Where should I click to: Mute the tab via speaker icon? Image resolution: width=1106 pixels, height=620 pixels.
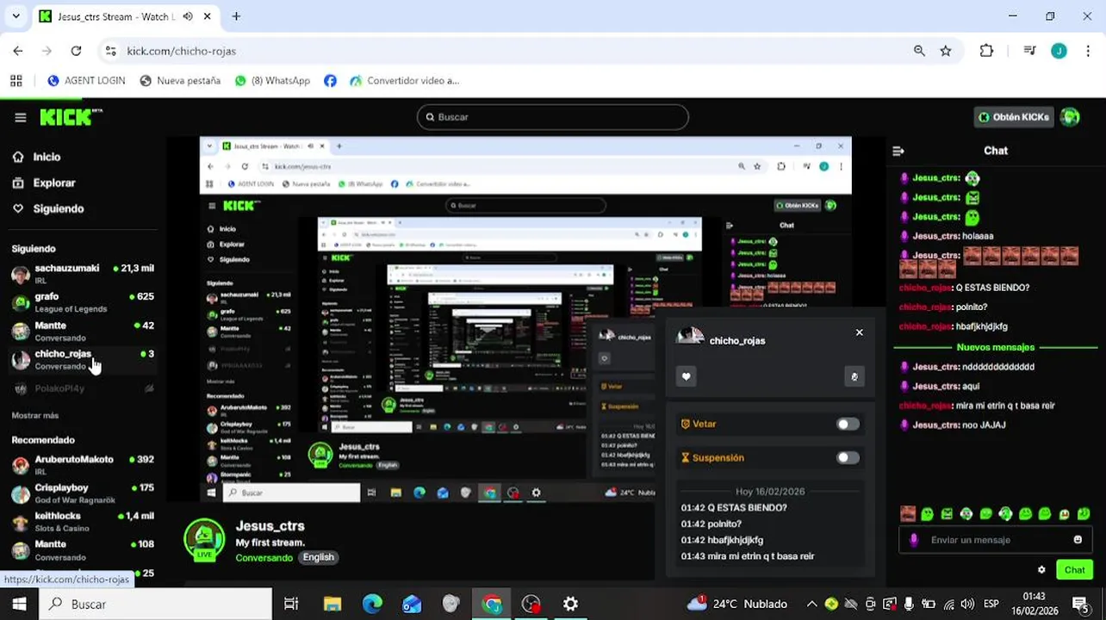[188, 16]
